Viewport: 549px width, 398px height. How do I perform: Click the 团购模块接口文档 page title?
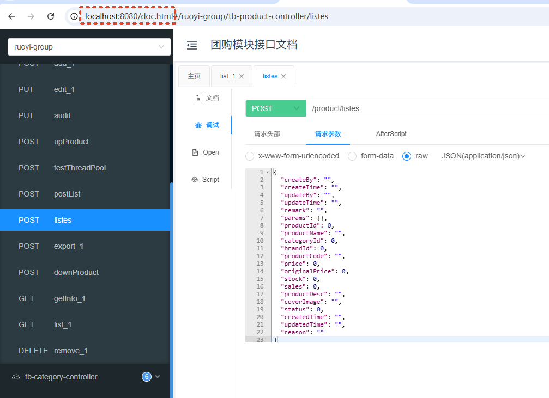(254, 45)
